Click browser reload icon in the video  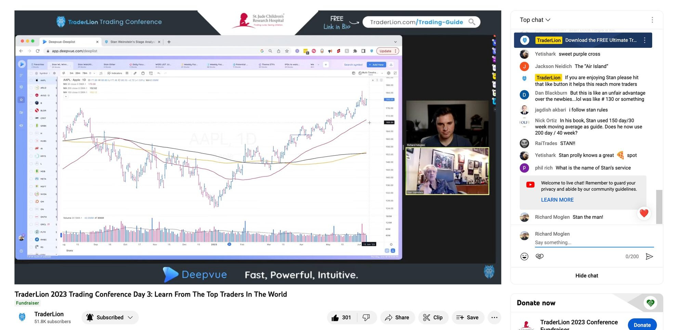pyautogui.click(x=38, y=51)
